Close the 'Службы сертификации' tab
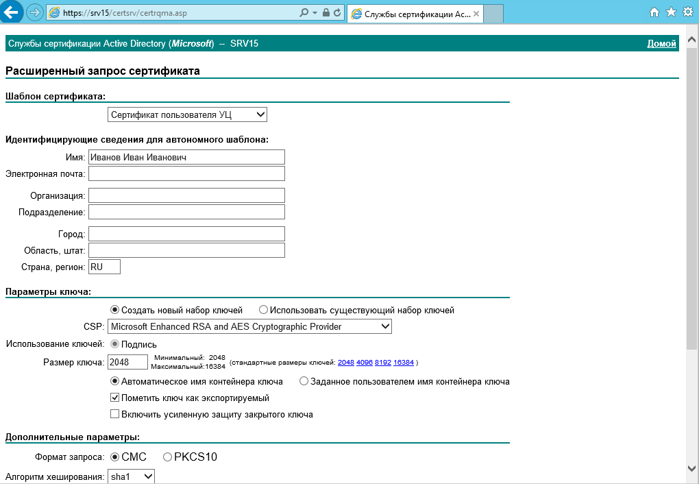The height and width of the screenshot is (484, 699). (x=476, y=14)
